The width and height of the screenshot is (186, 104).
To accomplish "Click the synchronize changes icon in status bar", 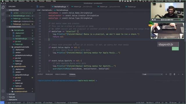I will [24, 103].
